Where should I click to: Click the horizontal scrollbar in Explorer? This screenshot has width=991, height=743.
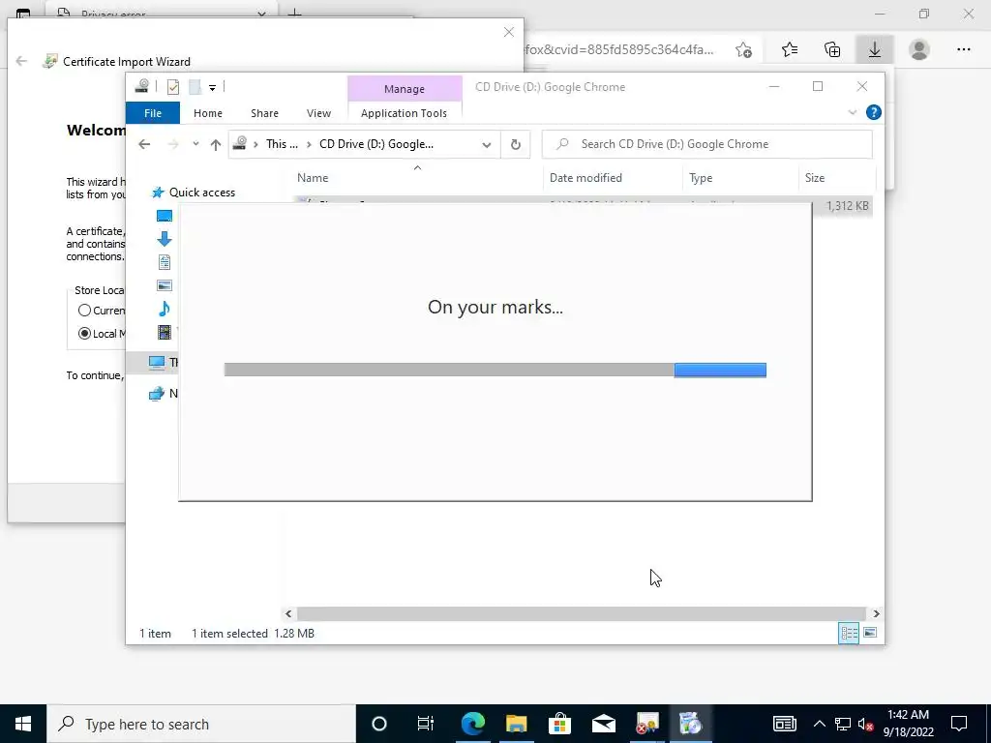coord(581,613)
